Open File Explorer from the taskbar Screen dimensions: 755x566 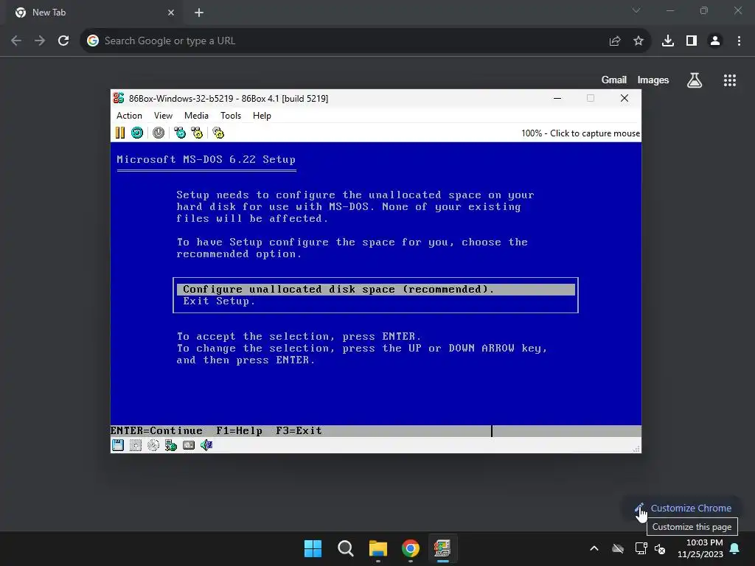[x=378, y=548]
